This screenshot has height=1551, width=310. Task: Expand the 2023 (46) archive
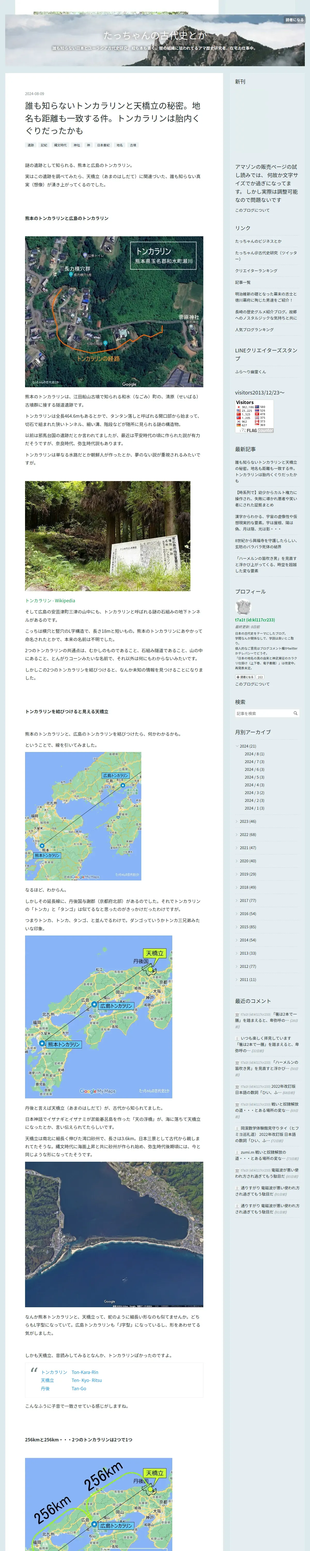pos(237,821)
